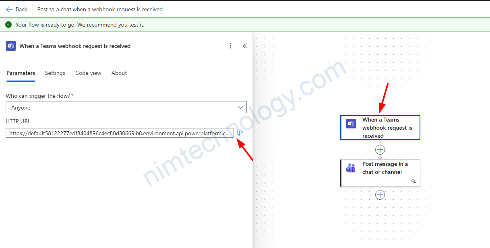Select the About tab
The image size is (490, 248).
tap(119, 73)
